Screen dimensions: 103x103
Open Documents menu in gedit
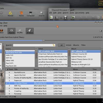80,13
